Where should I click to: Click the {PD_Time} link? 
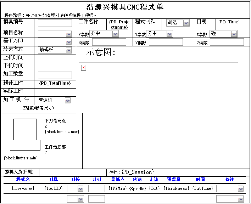coord(229,22)
